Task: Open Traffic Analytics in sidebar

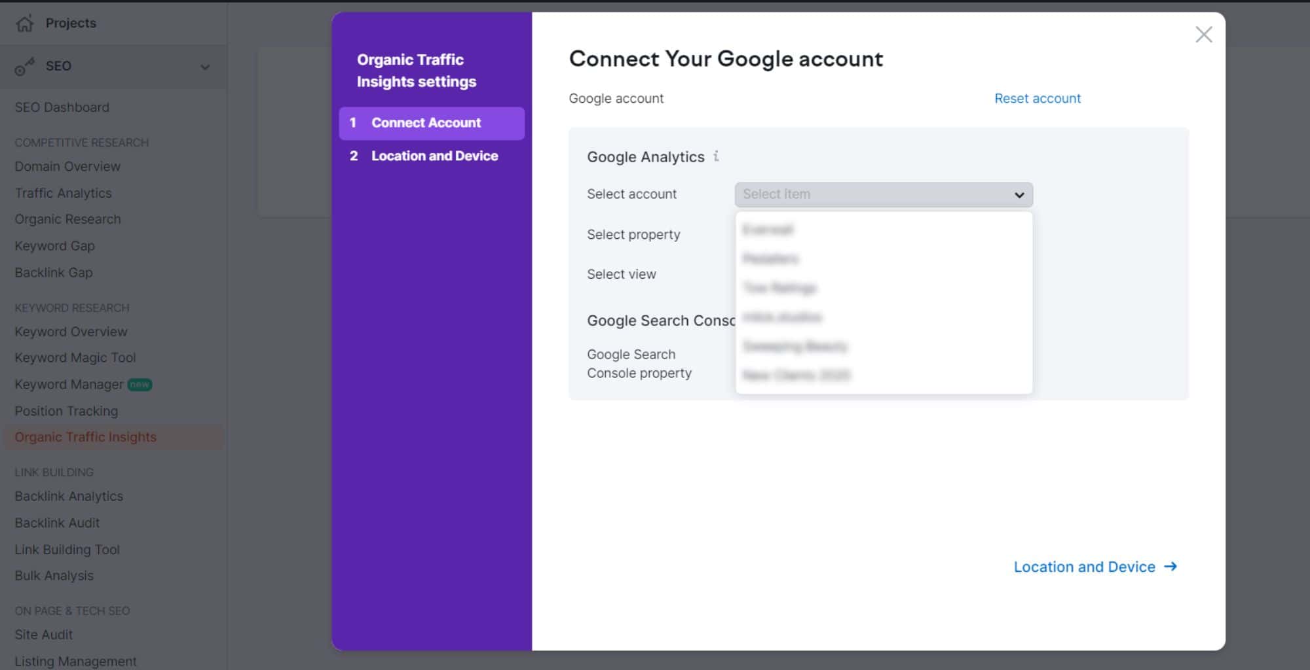Action: coord(63,193)
